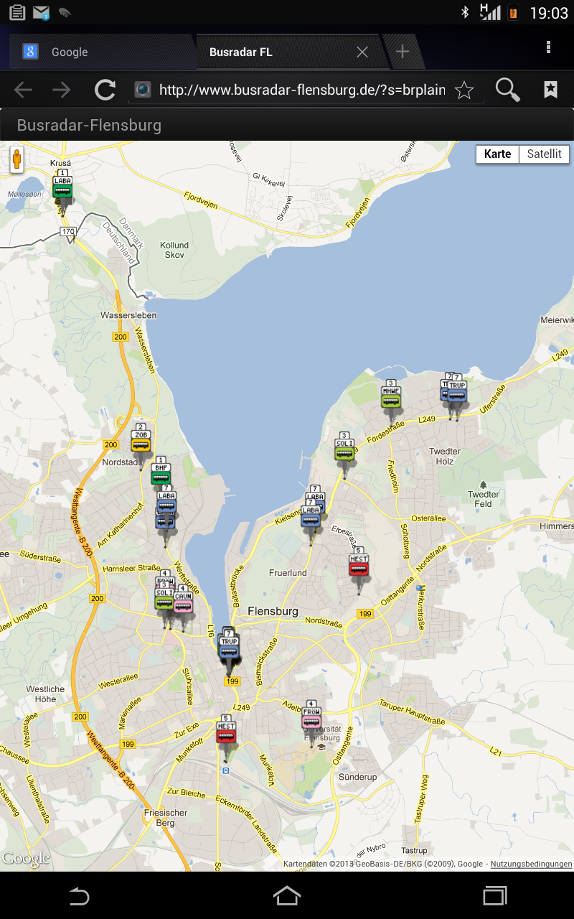Open the saved bookmarks icon

pyautogui.click(x=550, y=90)
